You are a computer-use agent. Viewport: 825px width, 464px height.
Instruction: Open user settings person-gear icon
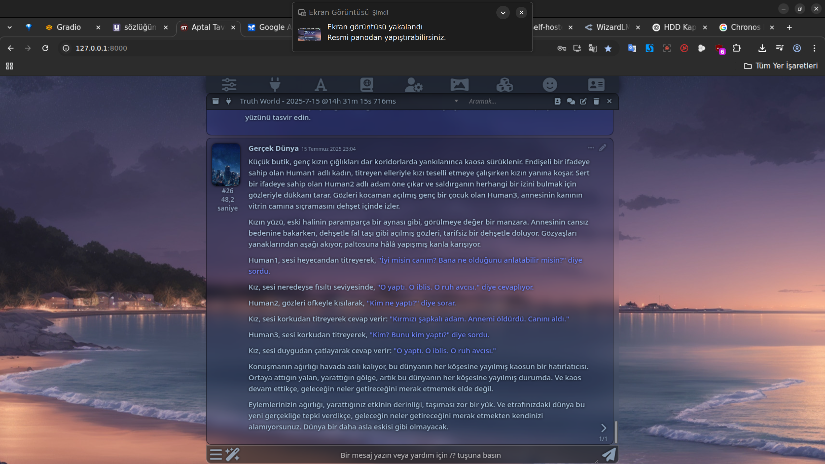point(413,85)
